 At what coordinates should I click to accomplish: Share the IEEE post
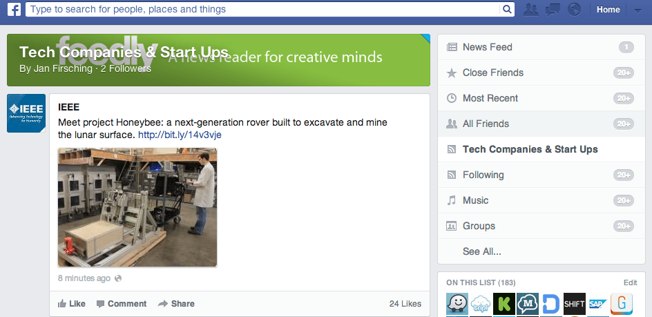tap(176, 304)
